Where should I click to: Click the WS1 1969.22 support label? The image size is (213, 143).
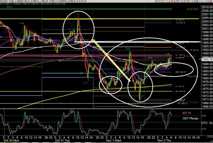182,103
